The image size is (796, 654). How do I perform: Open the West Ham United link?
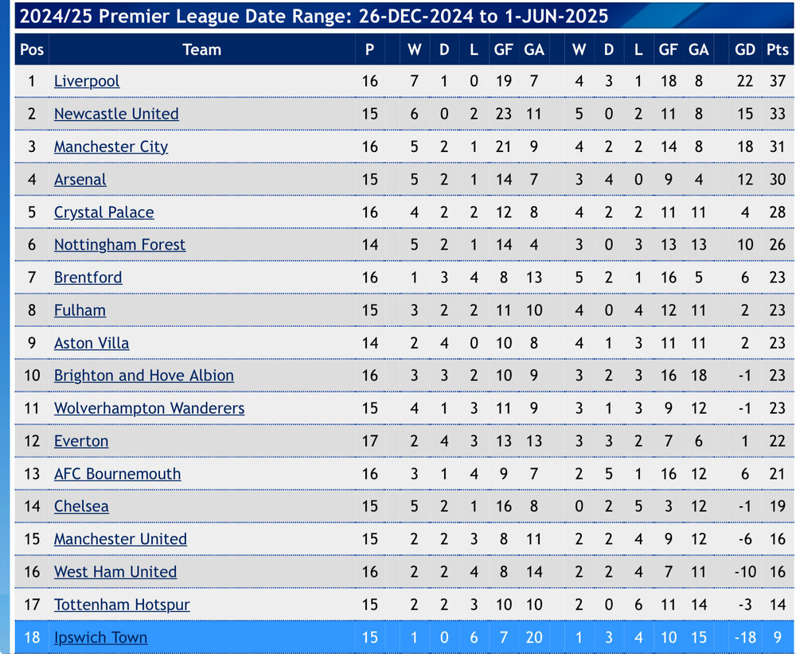pos(115,572)
